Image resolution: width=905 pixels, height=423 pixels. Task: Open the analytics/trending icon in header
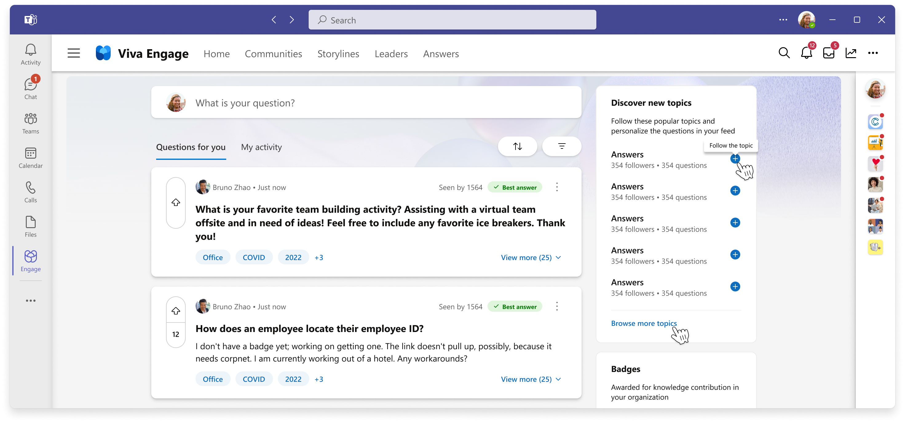[x=851, y=53]
